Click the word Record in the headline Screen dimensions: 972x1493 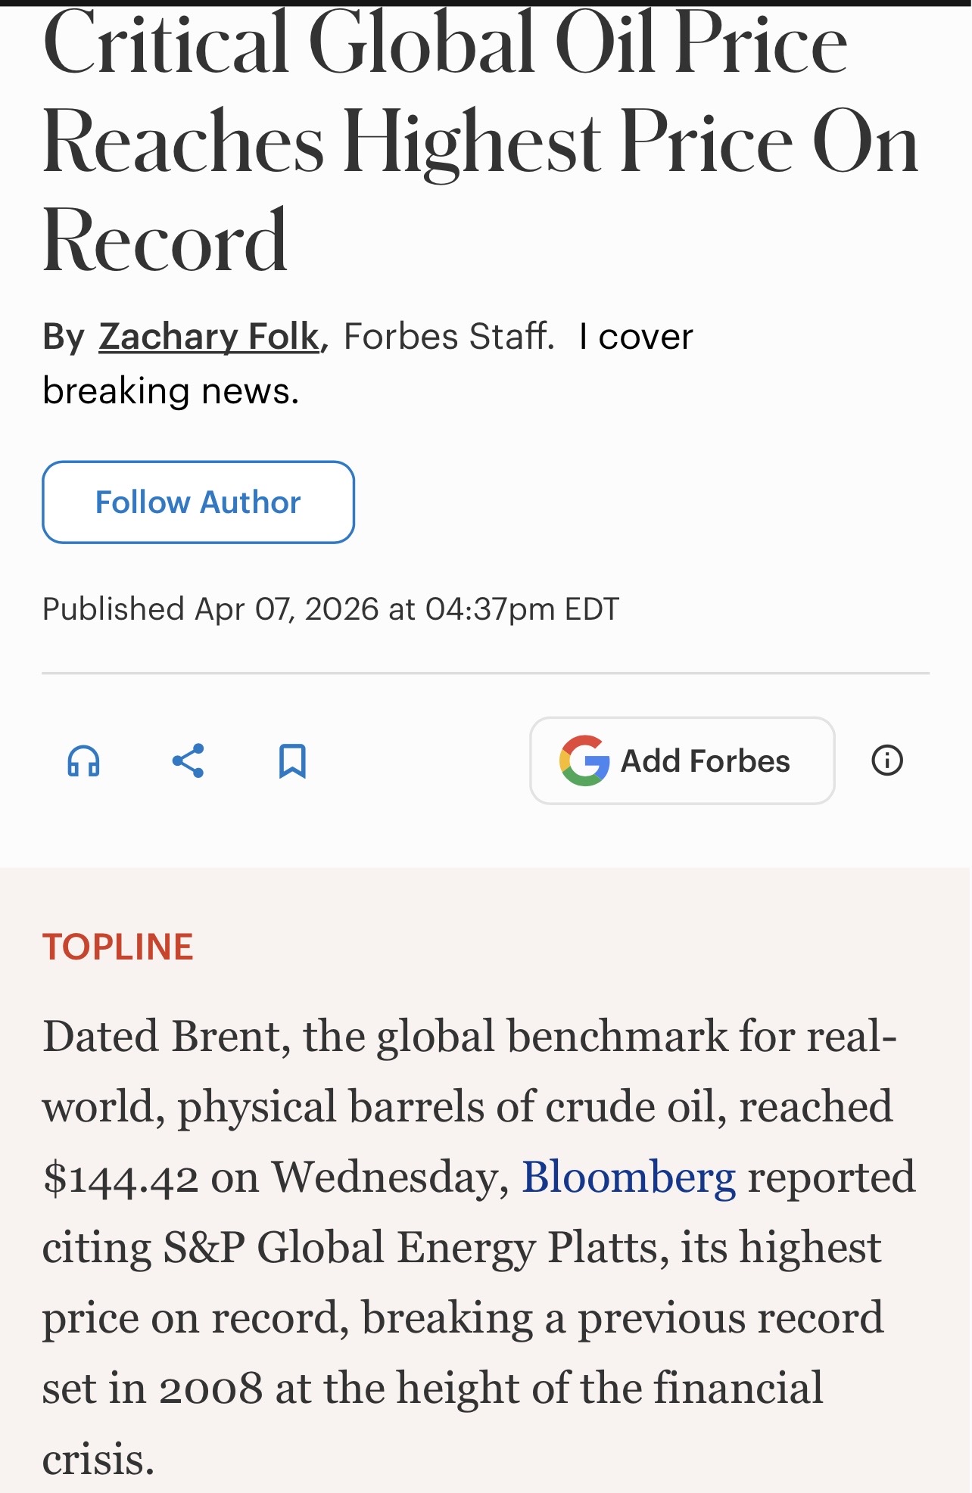click(x=165, y=241)
